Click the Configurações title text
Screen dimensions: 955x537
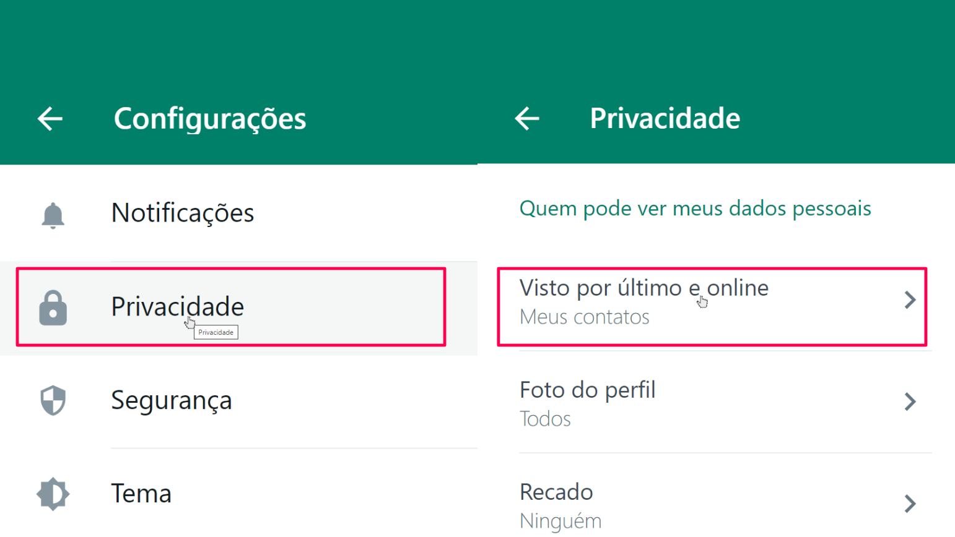point(209,119)
